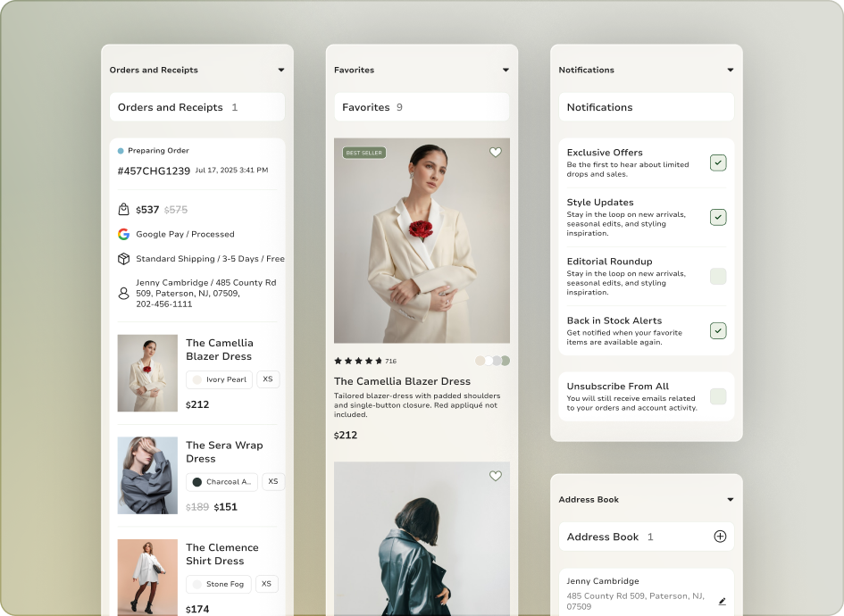Check Unsubscribe From All box
Screen dimensions: 844x616
(x=718, y=396)
